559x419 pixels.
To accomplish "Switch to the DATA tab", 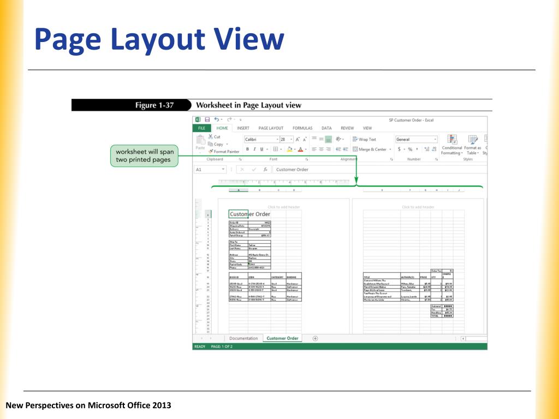I will tap(326, 128).
